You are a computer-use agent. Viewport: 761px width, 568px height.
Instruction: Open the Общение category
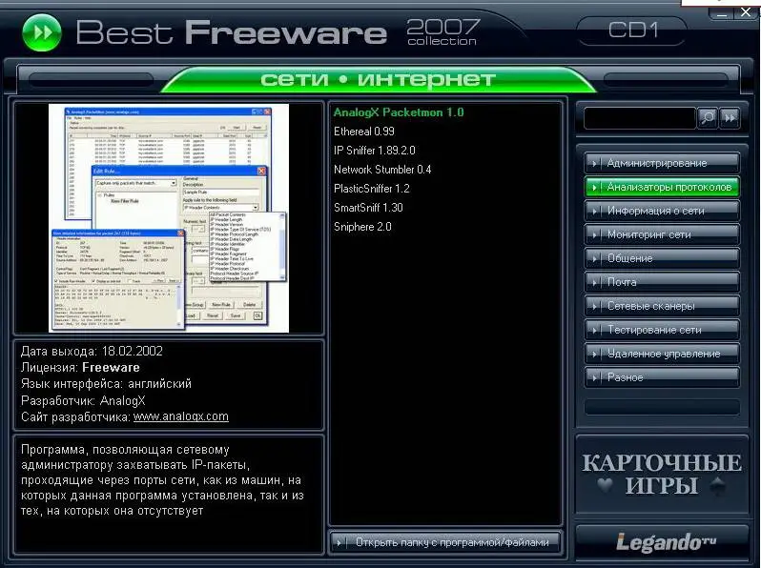click(x=662, y=258)
